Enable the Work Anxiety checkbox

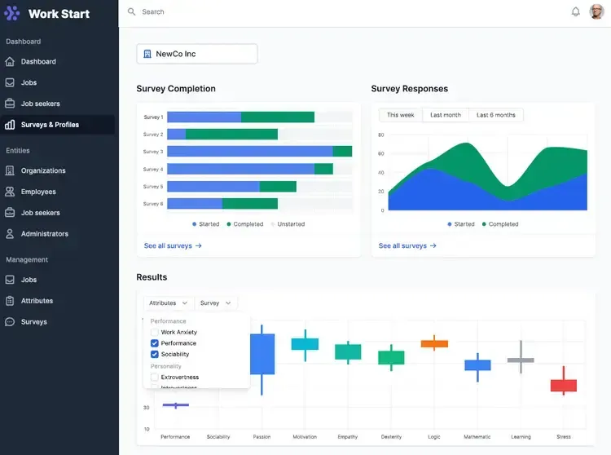154,332
